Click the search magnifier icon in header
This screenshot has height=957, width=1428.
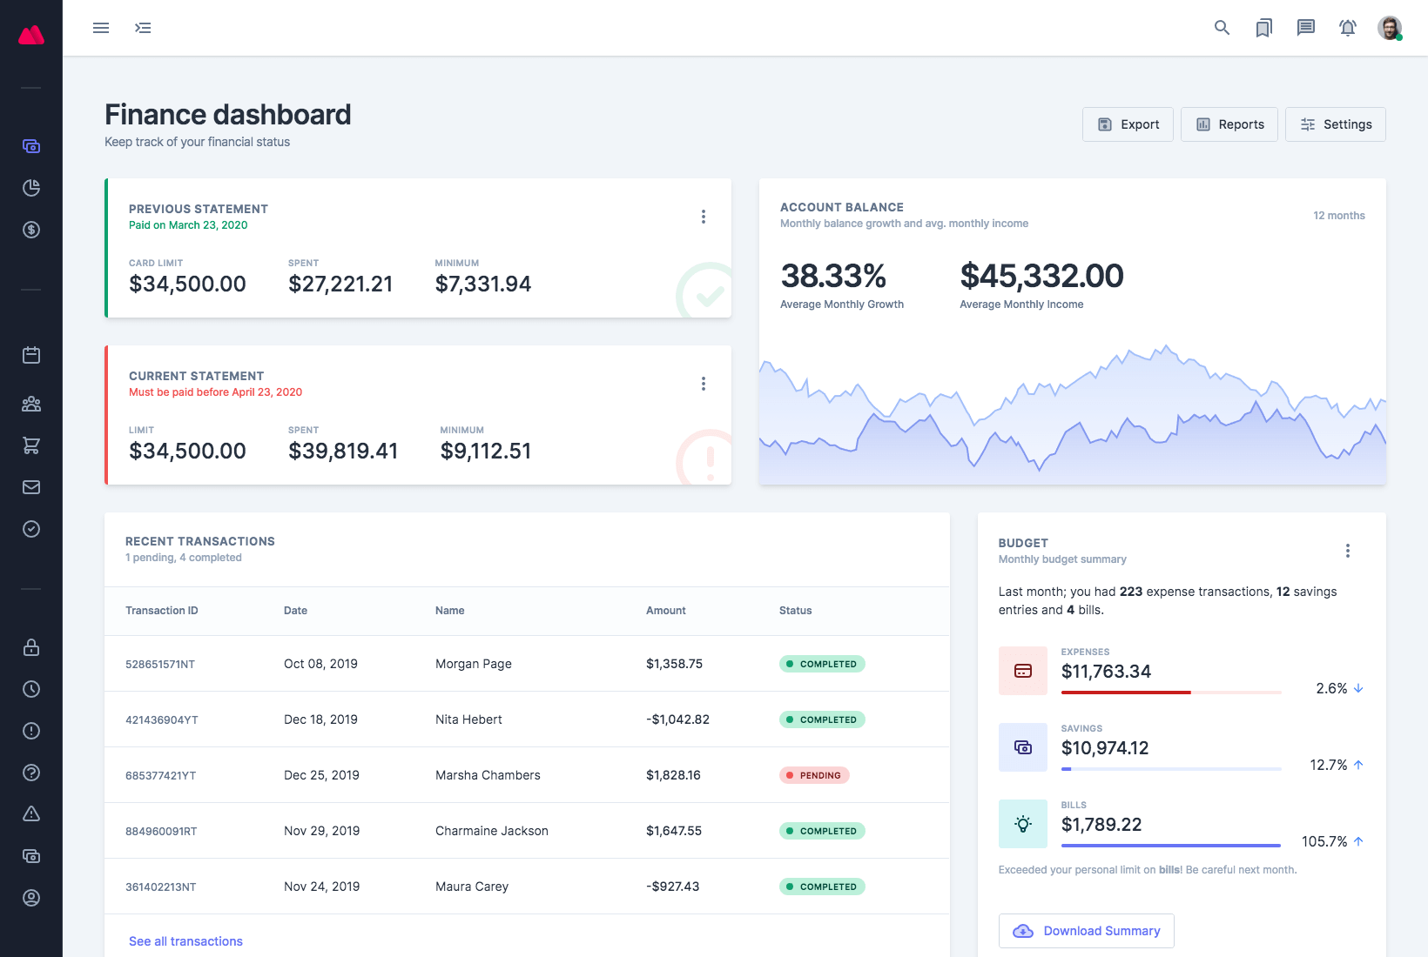pos(1222,28)
